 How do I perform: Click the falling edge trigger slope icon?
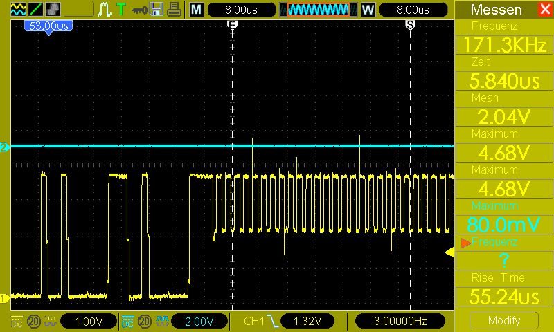[273, 321]
